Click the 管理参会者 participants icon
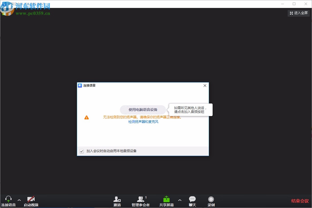Screen dimensions: 312x208 tap(141, 200)
